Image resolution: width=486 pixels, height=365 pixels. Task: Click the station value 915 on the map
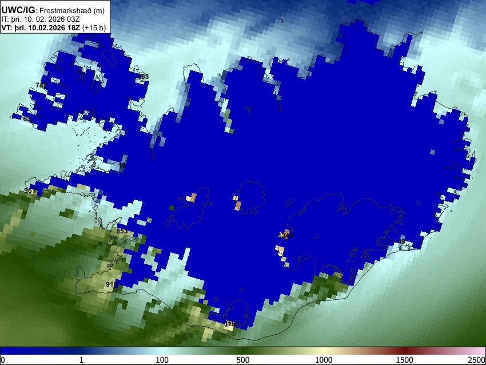111,284
